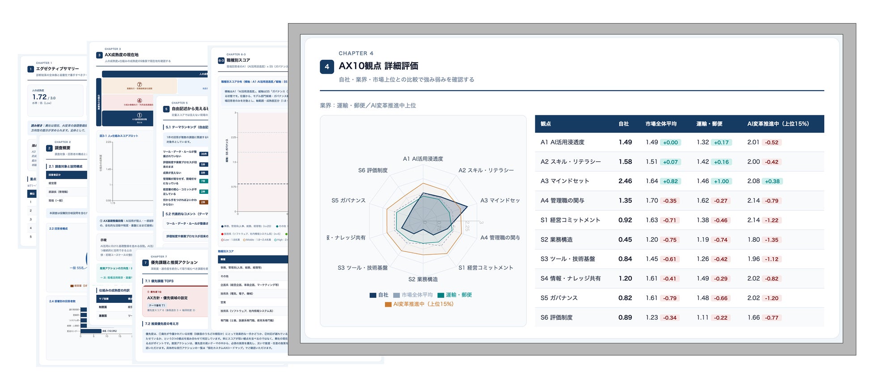This screenshot has height=381, width=872.
Task: Click the 観点 table column header
Action: click(x=546, y=124)
